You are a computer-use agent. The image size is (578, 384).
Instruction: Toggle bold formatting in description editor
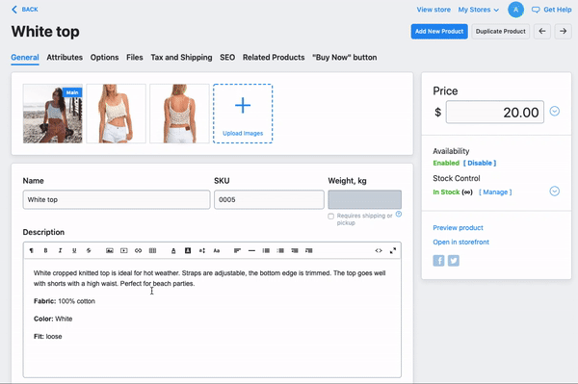45,251
